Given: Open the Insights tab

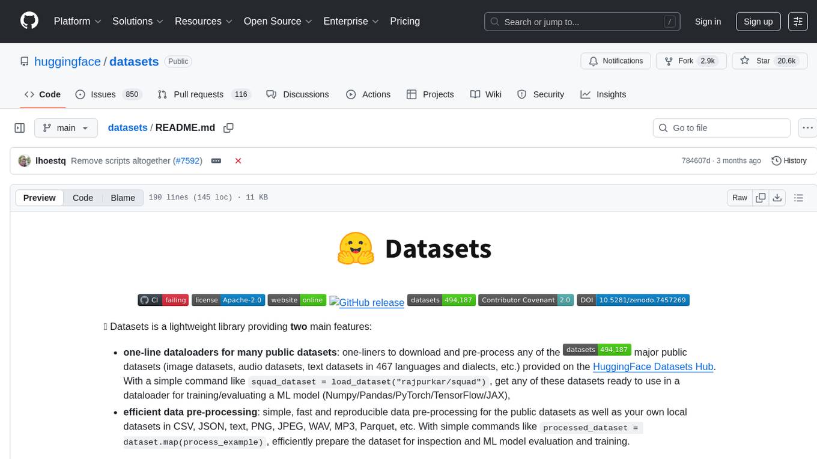Looking at the screenshot, I should 603,94.
